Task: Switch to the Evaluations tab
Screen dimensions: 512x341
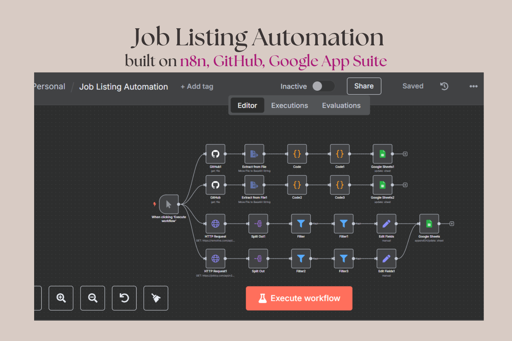Action: point(341,106)
